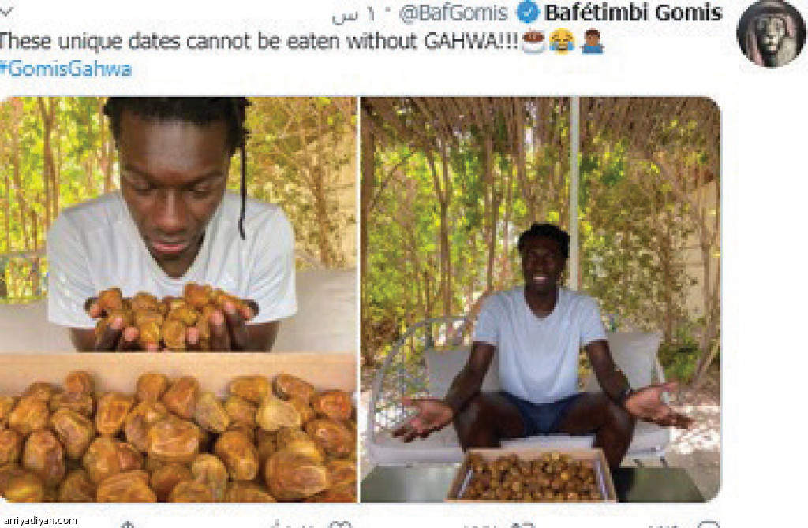Click the tweet text about unique dates
808x528 pixels.
259,43
